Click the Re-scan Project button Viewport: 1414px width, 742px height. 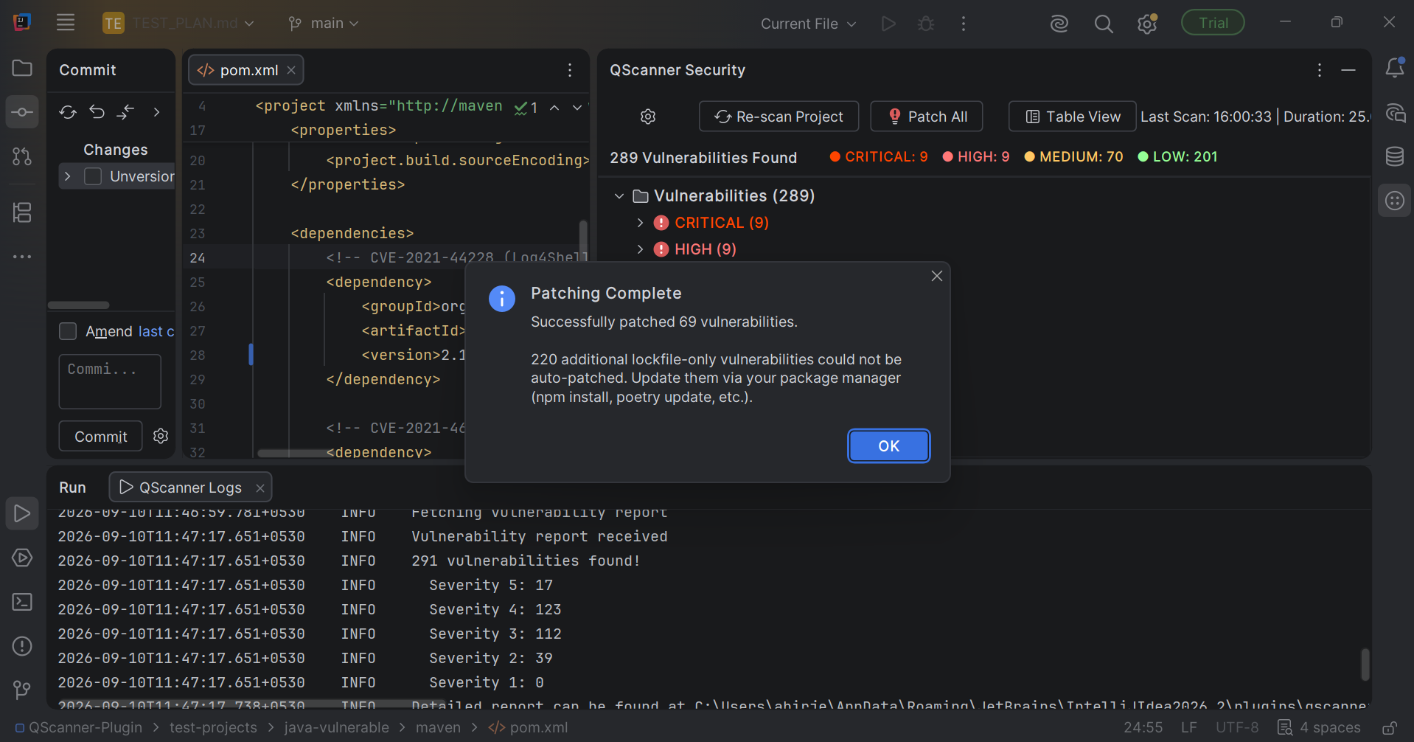pyautogui.click(x=779, y=117)
